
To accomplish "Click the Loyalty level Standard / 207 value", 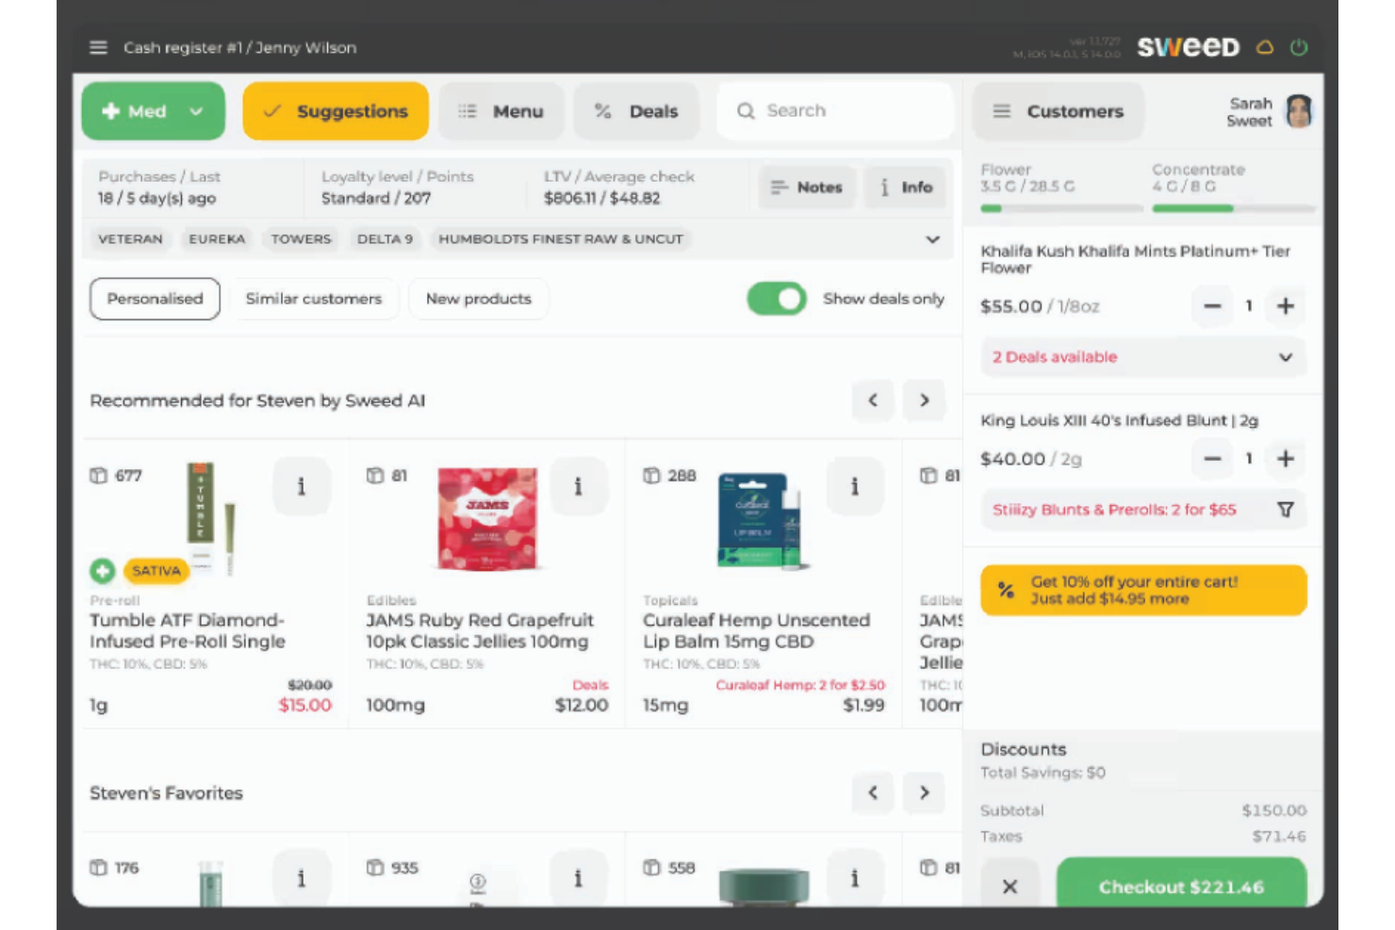I will pos(376,198).
